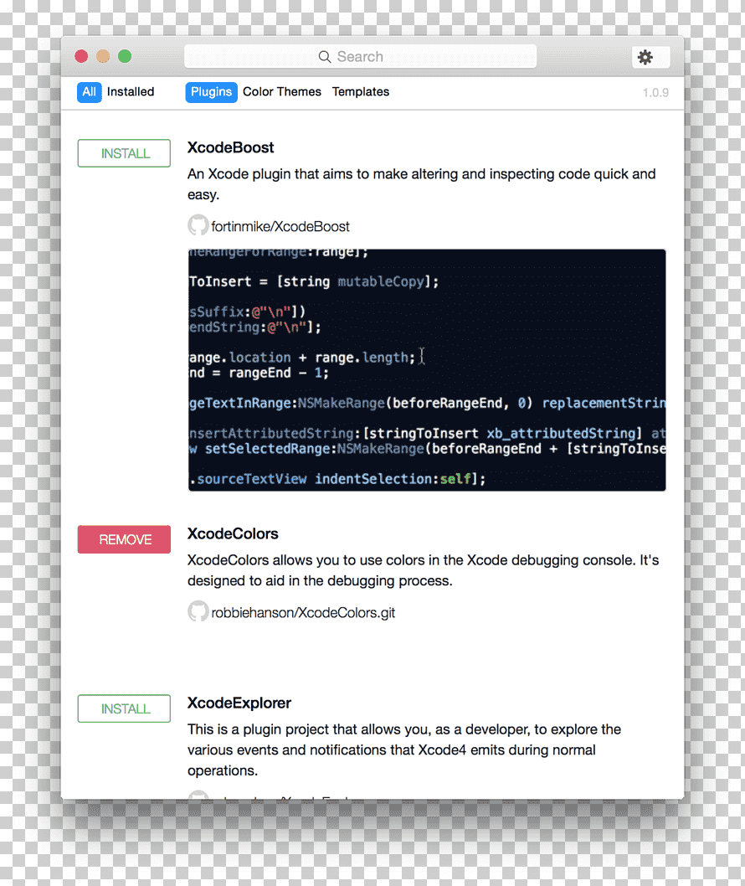
Task: Select the All filter
Action: pyautogui.click(x=90, y=92)
